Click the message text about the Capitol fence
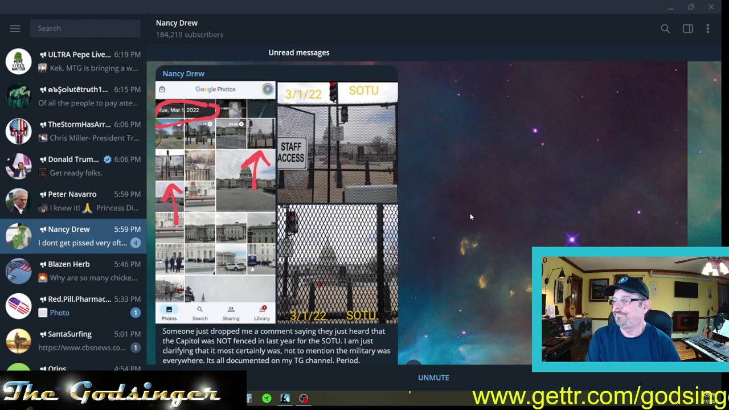 click(276, 346)
